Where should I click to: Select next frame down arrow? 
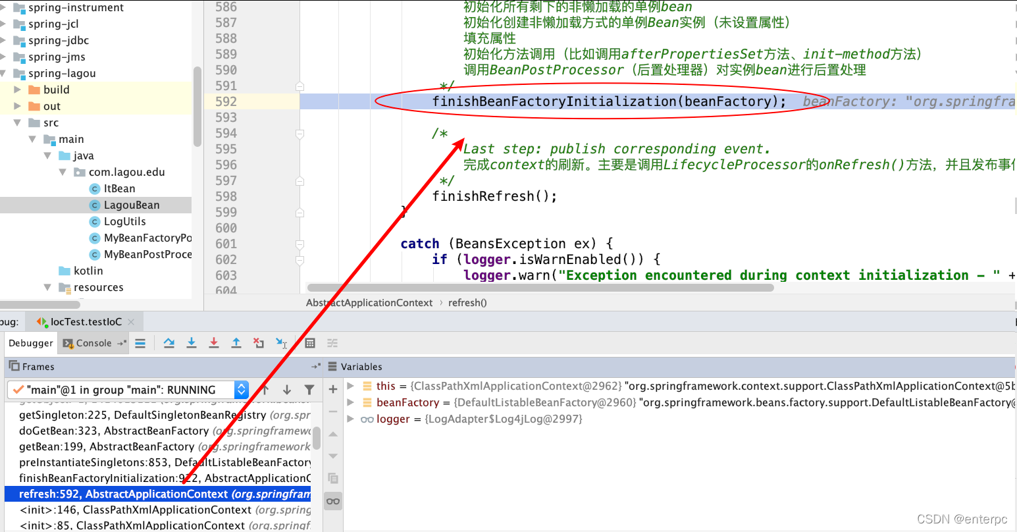point(287,390)
